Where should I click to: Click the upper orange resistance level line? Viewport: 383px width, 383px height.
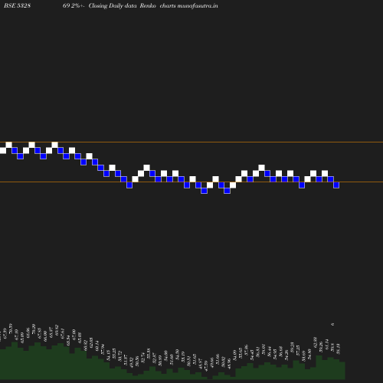click(191, 142)
